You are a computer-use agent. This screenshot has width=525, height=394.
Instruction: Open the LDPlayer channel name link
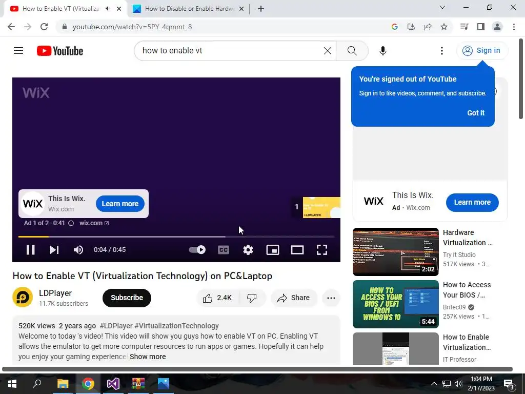click(55, 293)
